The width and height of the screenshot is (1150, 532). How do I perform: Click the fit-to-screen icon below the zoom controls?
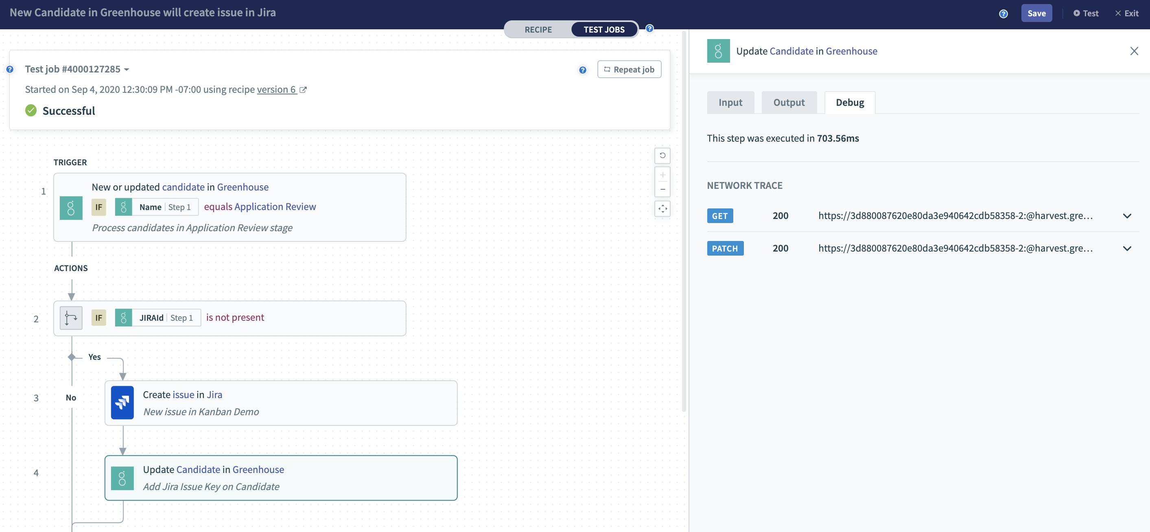pyautogui.click(x=663, y=208)
